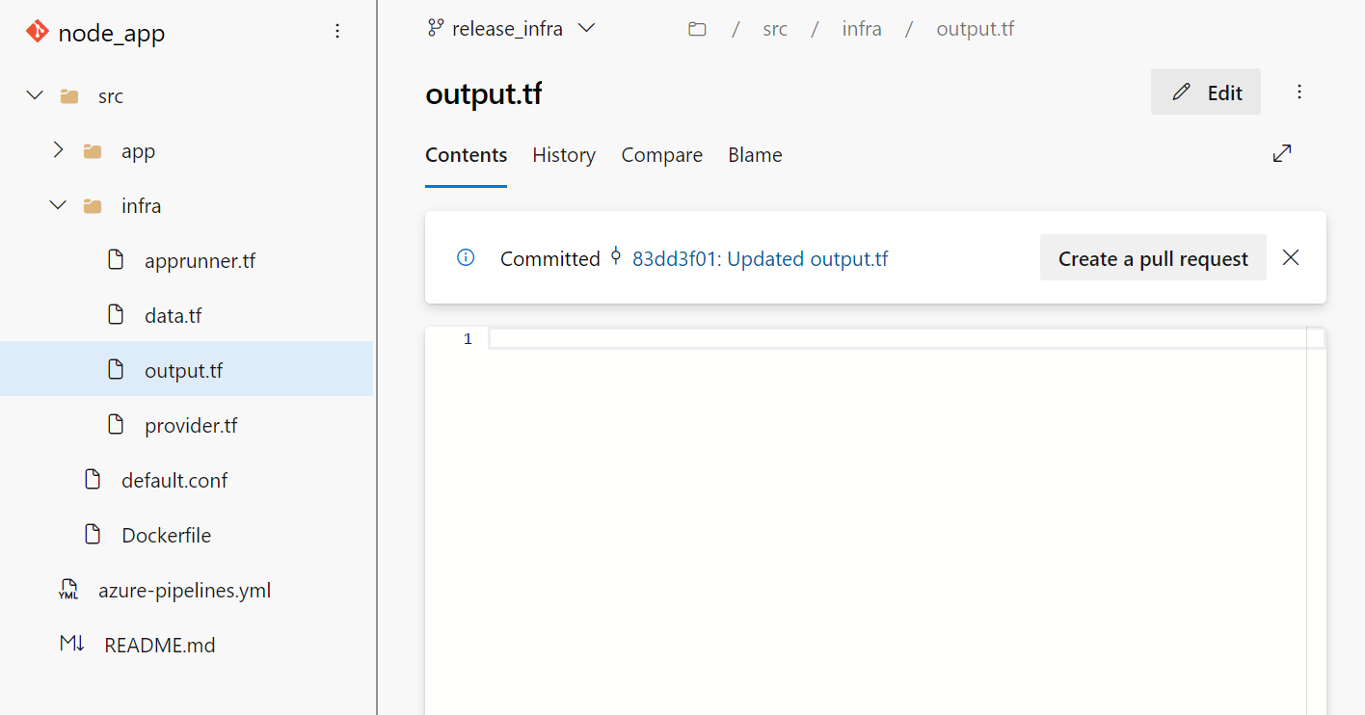Click into line 1 of the editor

[x=897, y=338]
